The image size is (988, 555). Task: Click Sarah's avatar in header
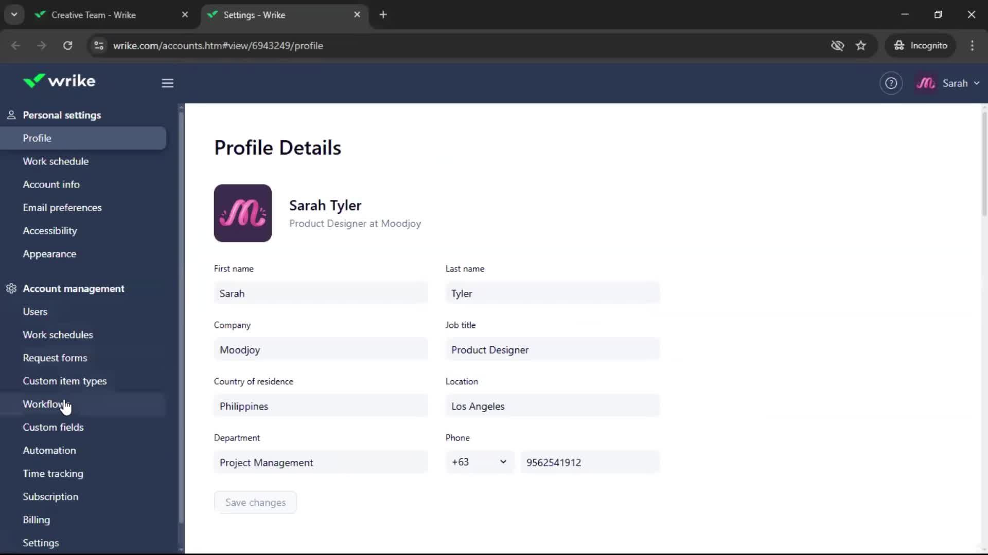click(x=926, y=83)
